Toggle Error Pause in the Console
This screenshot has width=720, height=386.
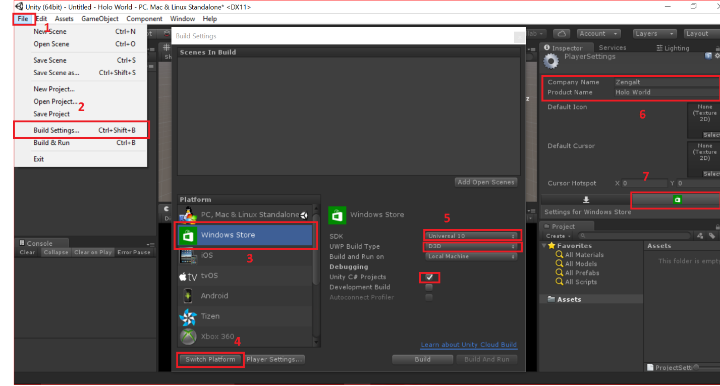(x=134, y=252)
